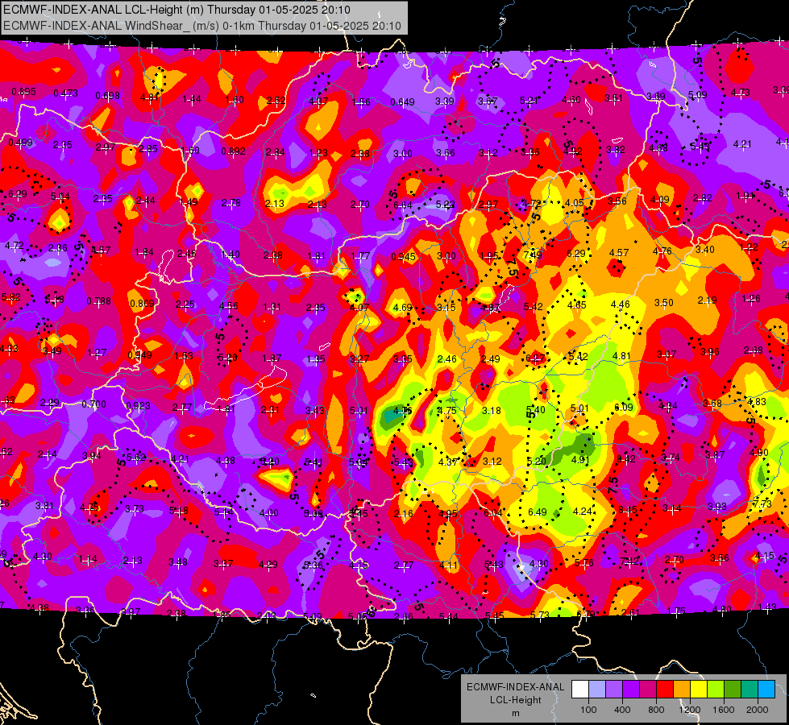
Task: Click the magenta legend color swatch
Action: [x=648, y=690]
